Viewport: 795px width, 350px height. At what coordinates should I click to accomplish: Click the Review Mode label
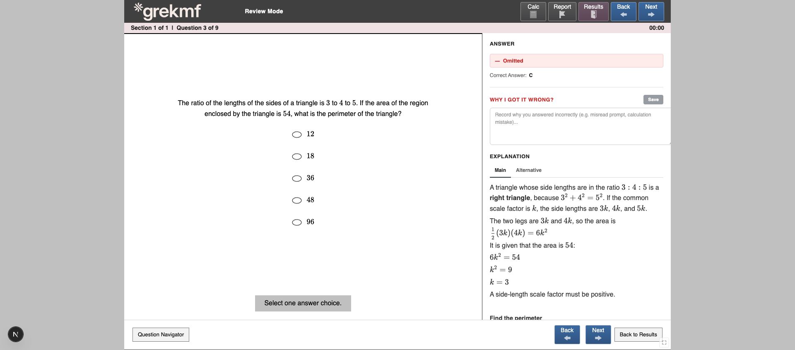click(x=264, y=11)
